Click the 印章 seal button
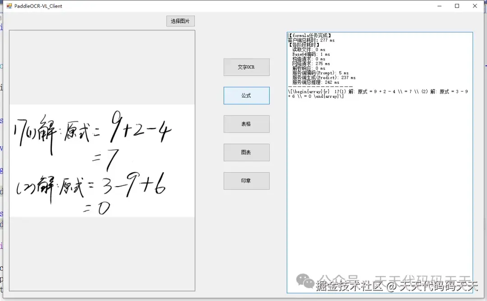Image resolution: width=487 pixels, height=301 pixels. 247,181
